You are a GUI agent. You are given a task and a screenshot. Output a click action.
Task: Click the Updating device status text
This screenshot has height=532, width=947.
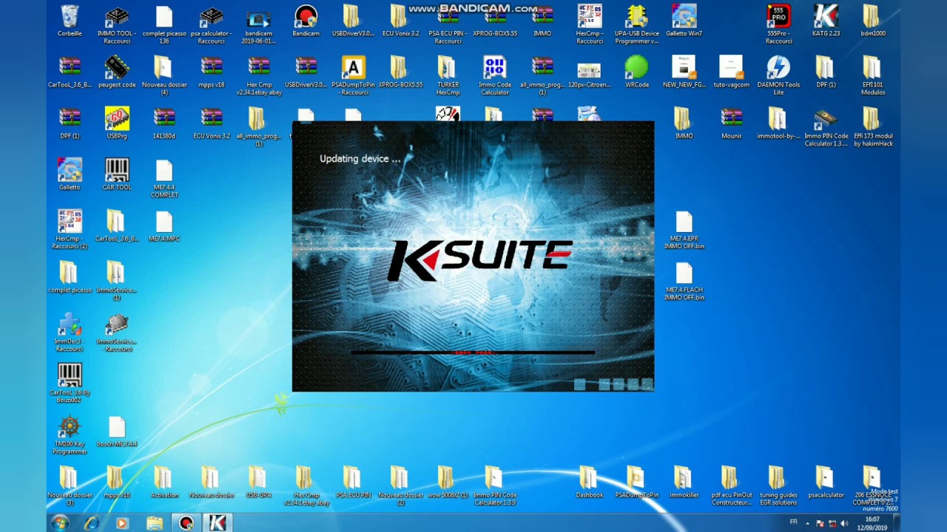coord(360,159)
